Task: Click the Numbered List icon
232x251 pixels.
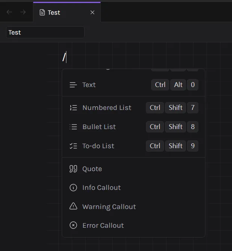Action: click(x=73, y=108)
